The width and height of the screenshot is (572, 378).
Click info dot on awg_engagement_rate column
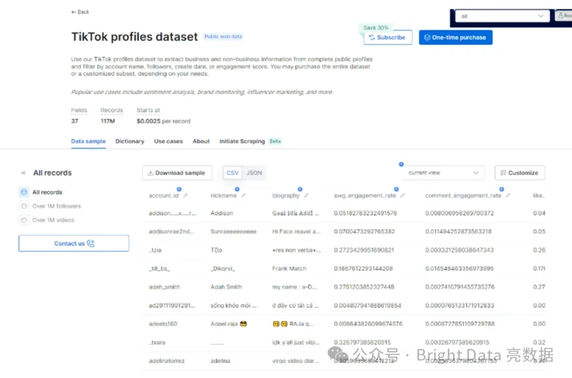tap(396, 189)
